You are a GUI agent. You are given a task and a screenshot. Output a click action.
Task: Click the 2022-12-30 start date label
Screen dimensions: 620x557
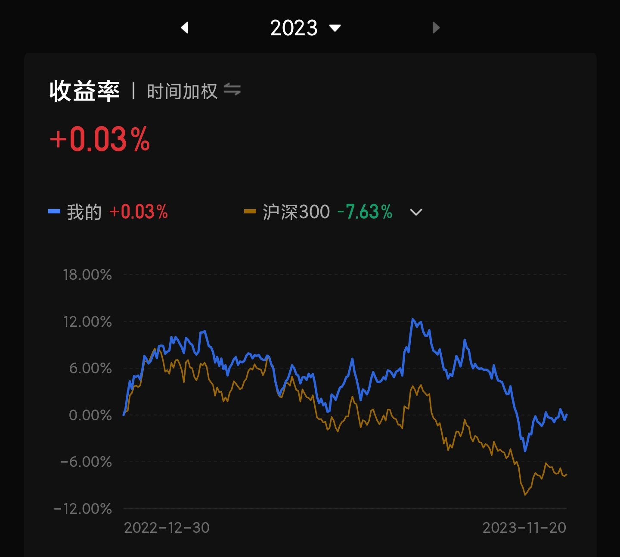(167, 528)
